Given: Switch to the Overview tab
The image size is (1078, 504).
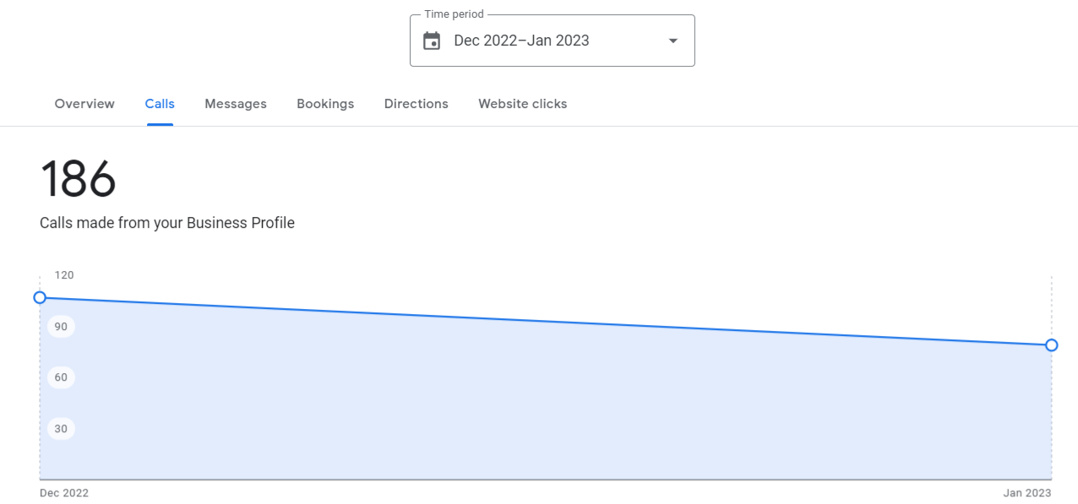Looking at the screenshot, I should click(84, 104).
